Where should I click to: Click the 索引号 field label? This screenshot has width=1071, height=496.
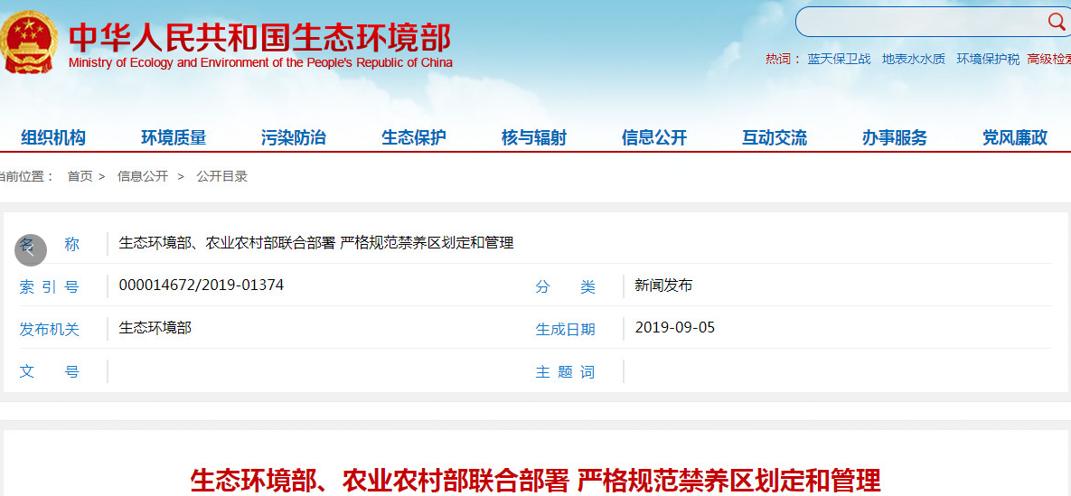point(49,287)
